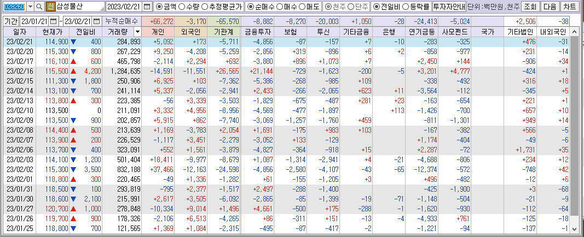Open the stock search magnifier icon
The image size is (584, 237).
tap(39, 7)
